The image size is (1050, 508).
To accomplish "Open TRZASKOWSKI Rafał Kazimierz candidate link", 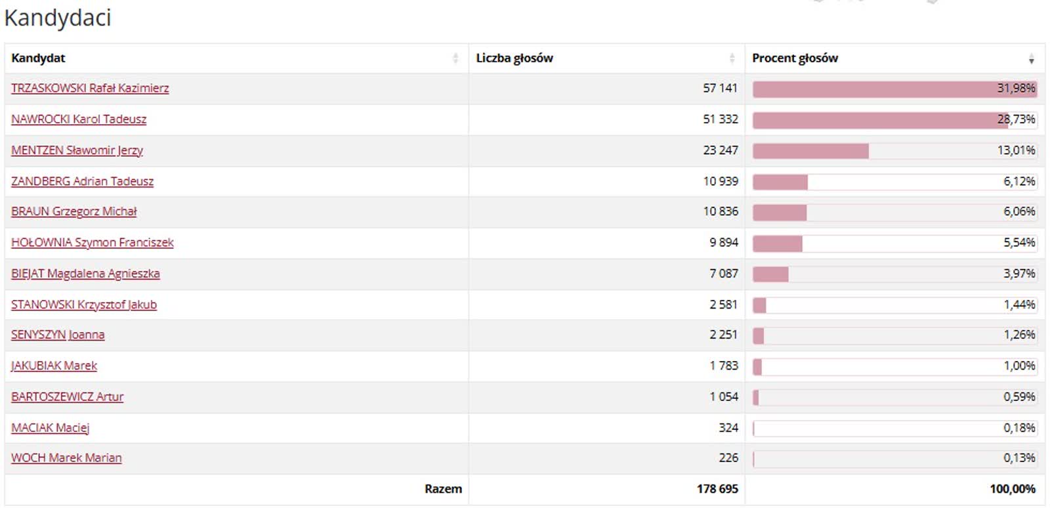I will tap(90, 88).
